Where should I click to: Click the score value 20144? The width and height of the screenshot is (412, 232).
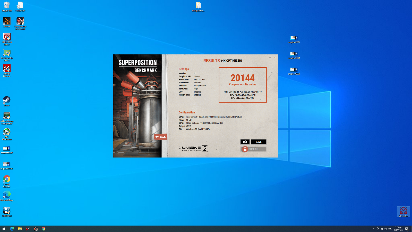pos(243,78)
